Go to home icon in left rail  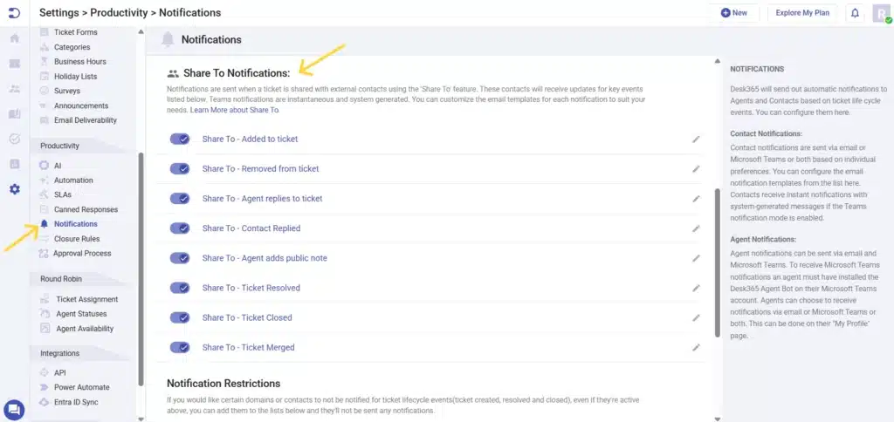tap(15, 38)
